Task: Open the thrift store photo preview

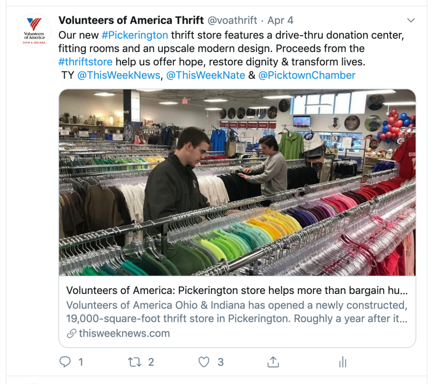Action: [x=237, y=182]
